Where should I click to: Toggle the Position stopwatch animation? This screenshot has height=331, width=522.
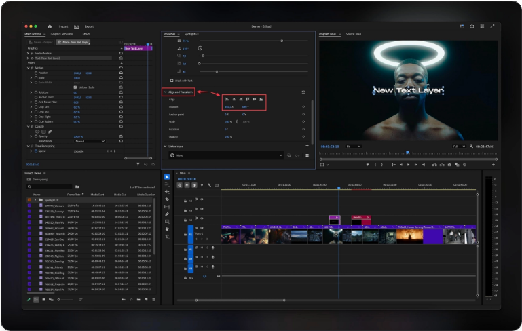click(35, 73)
